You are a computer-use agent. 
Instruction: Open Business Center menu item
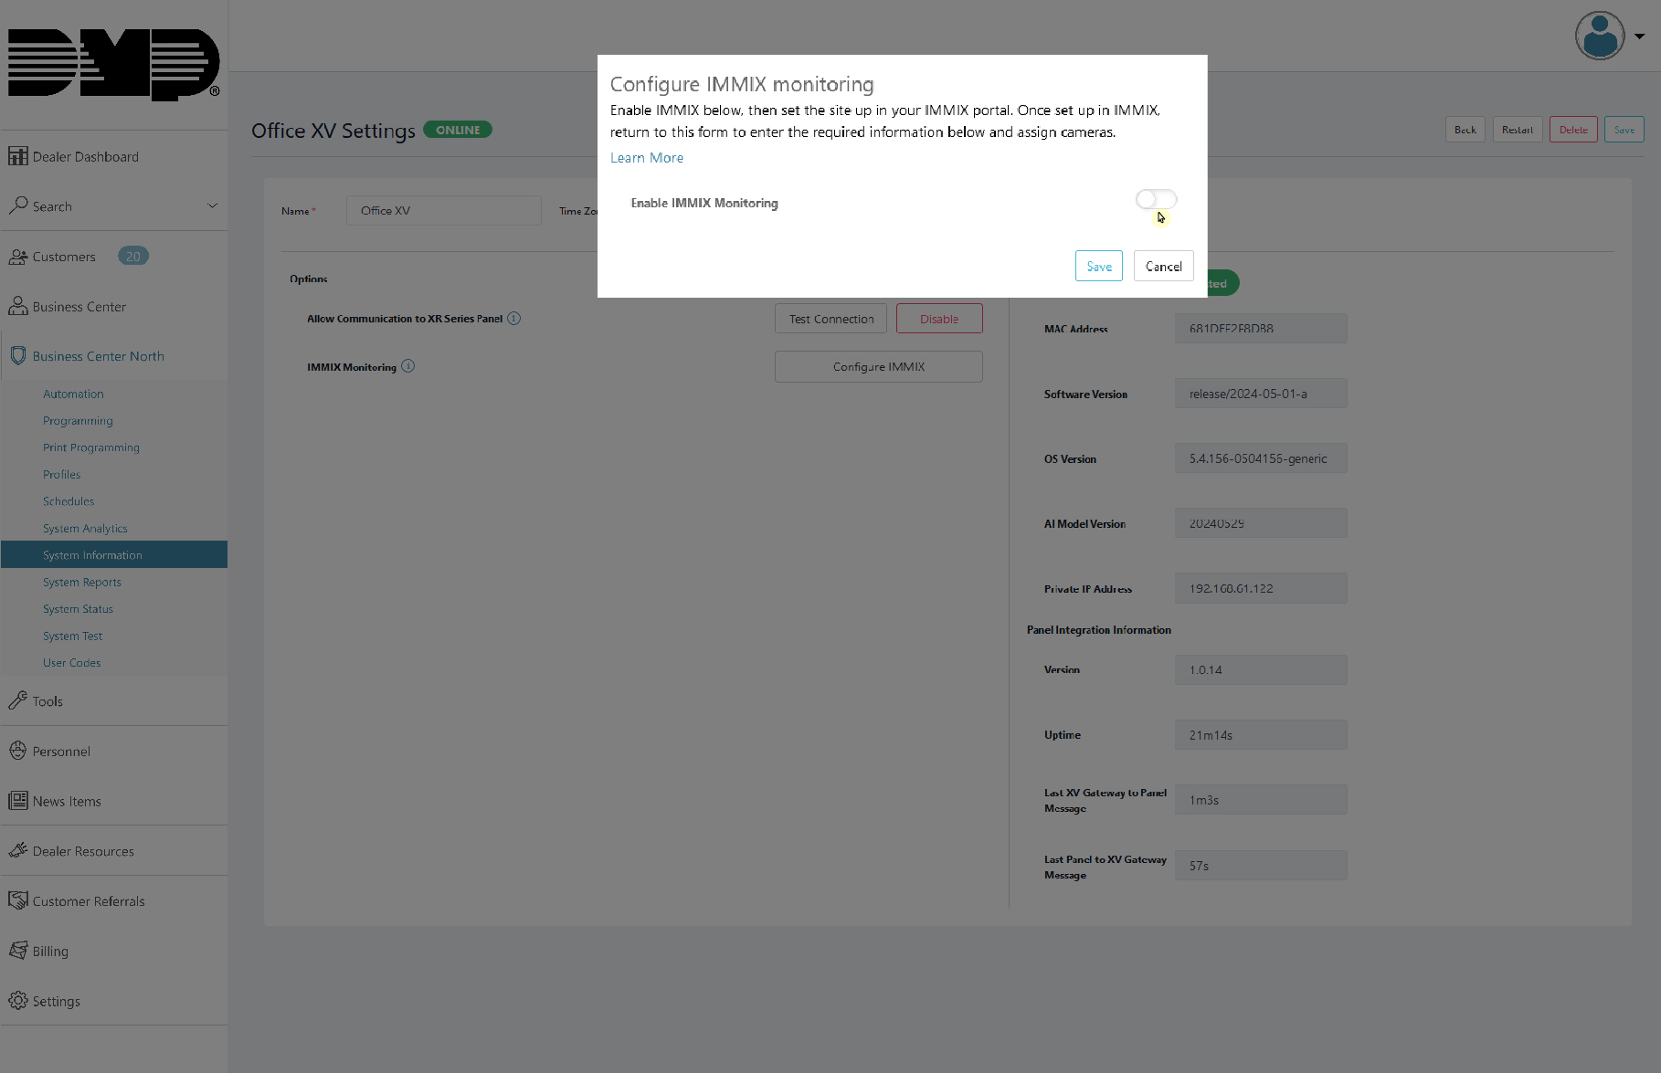click(79, 306)
